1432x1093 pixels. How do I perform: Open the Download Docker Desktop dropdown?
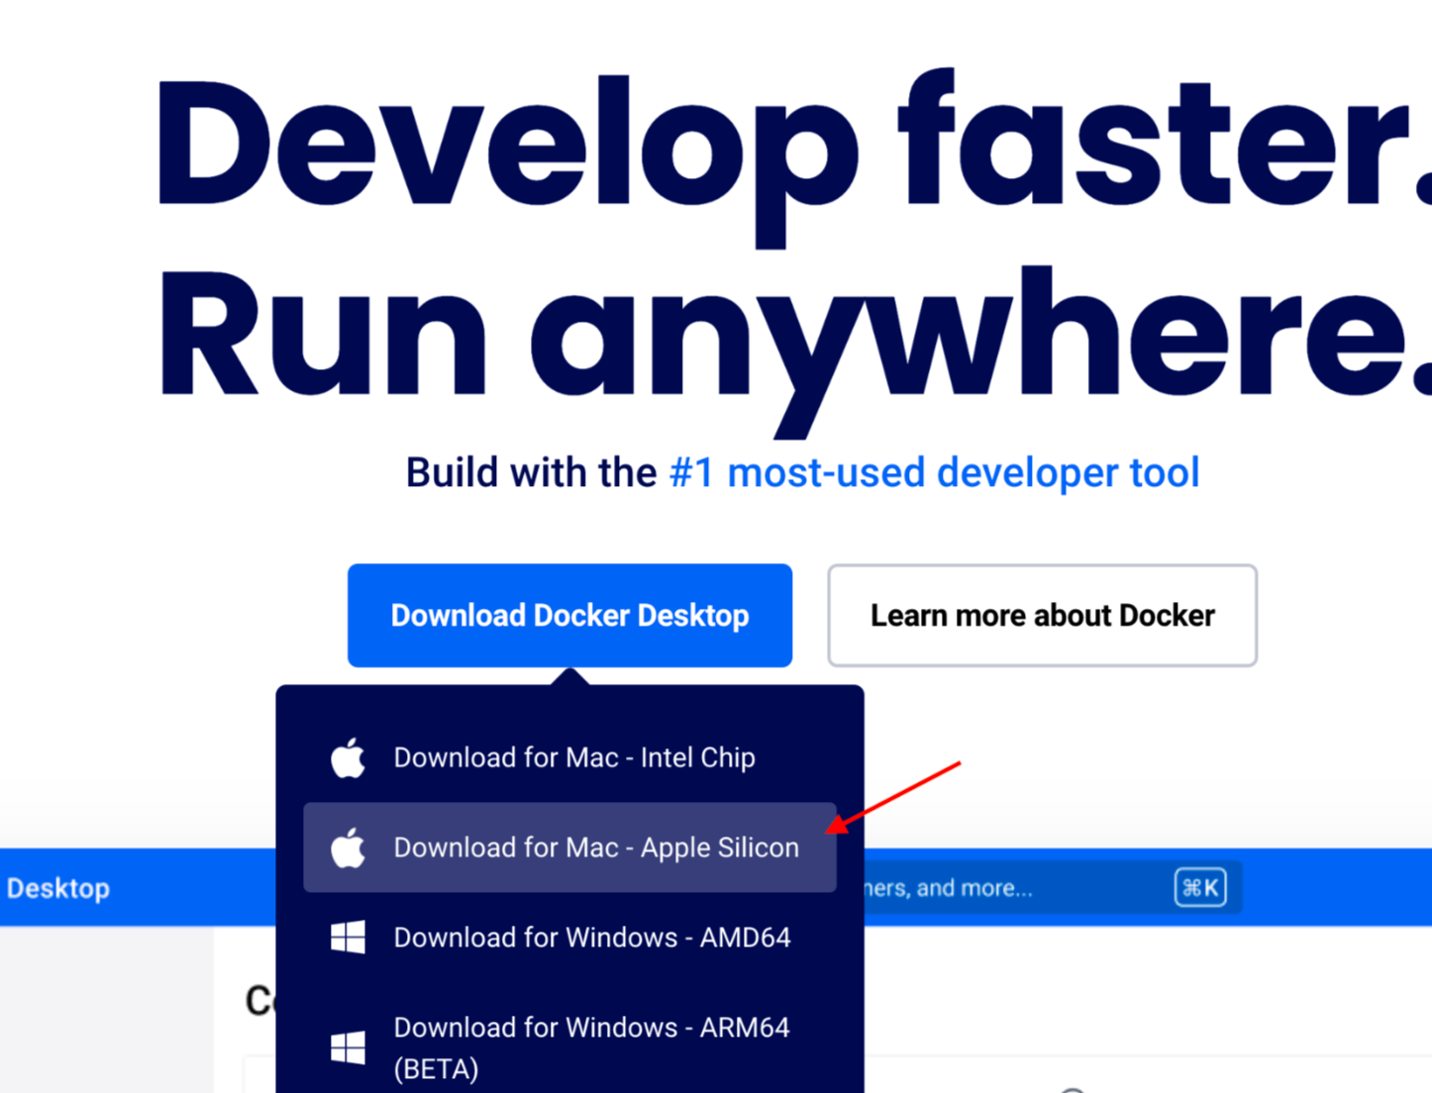pos(569,616)
